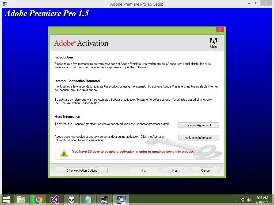Click the Adobe Premiere Pro 1.5 banner text
Viewport: 274px width, 205px height.
click(x=47, y=13)
